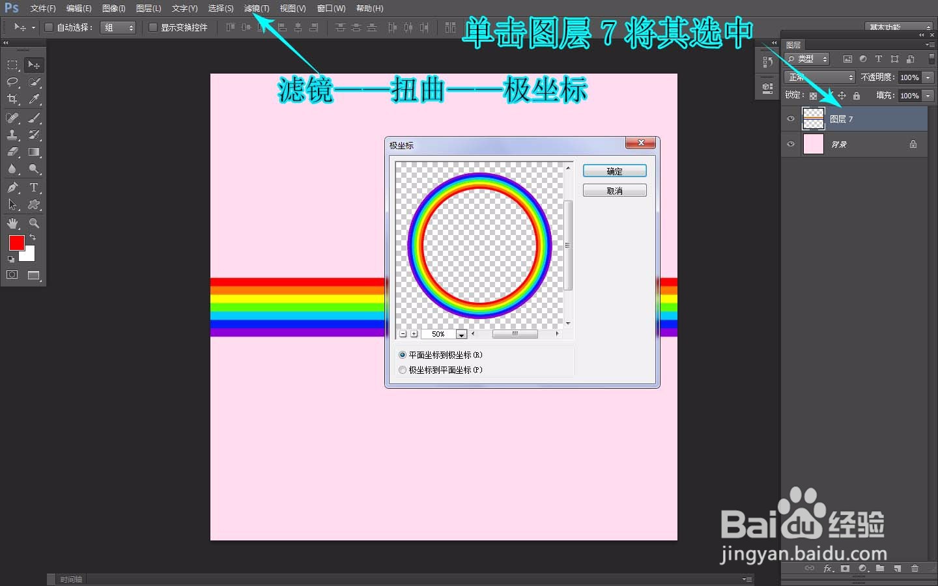Viewport: 938px width, 586px height.
Task: Select the 极坐标到平面坐标 radio option
Action: pyautogui.click(x=402, y=370)
